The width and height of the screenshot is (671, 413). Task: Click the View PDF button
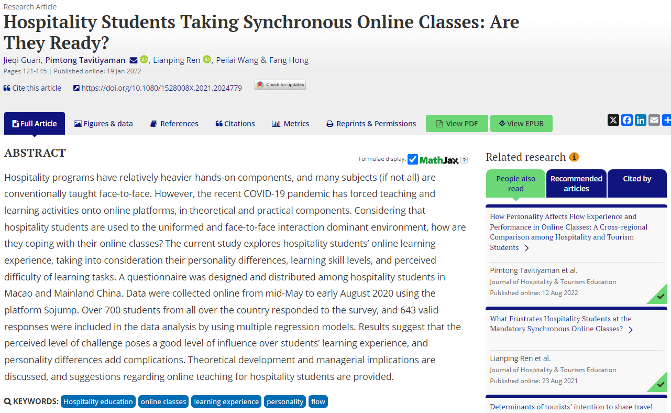click(x=457, y=124)
